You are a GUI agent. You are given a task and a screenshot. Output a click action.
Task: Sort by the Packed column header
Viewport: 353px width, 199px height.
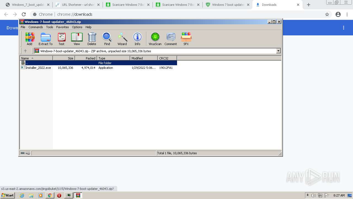[x=86, y=58]
